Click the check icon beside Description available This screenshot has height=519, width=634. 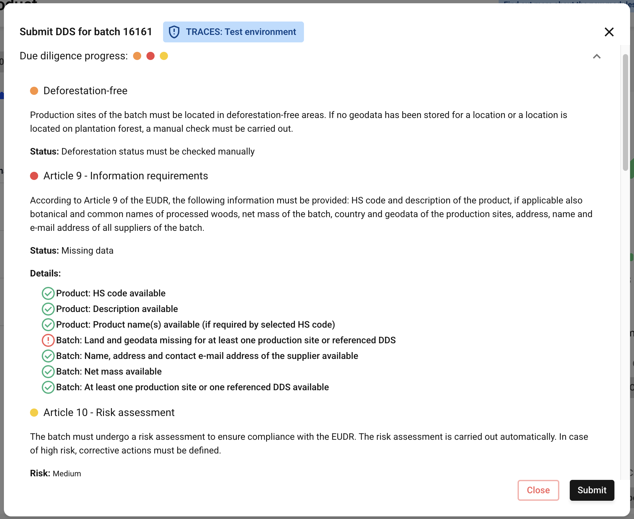[48, 309]
